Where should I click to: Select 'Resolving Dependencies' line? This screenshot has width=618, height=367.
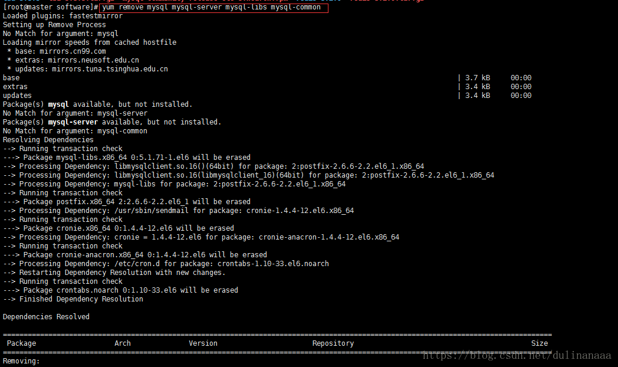48,140
